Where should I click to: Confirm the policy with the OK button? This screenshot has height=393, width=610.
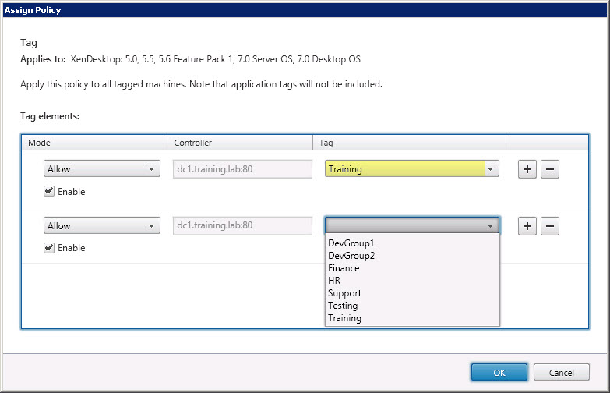(x=499, y=372)
